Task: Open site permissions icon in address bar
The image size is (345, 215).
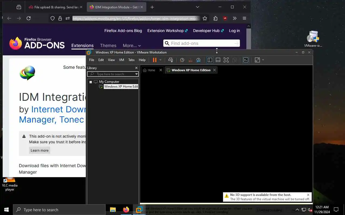Action: click(68, 18)
